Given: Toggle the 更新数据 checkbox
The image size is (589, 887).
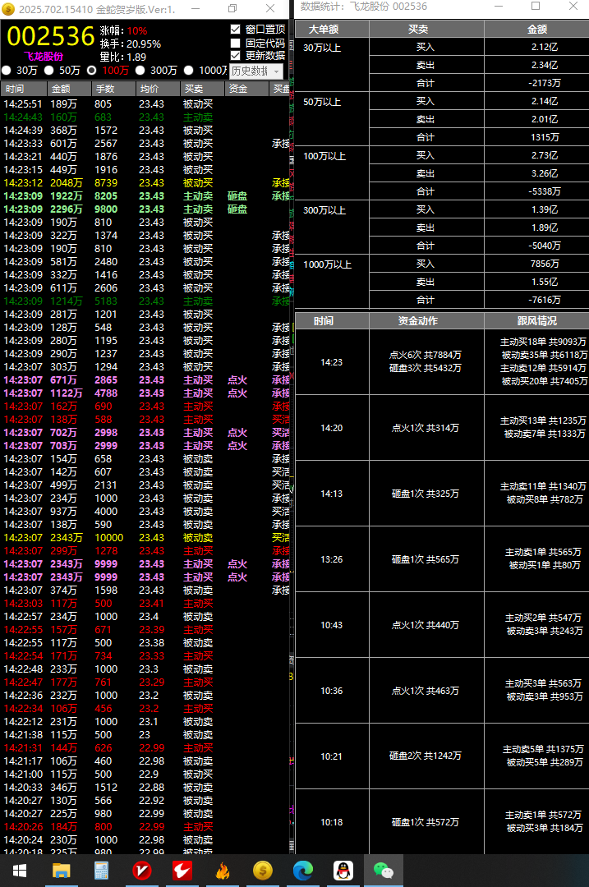Looking at the screenshot, I should click(236, 56).
